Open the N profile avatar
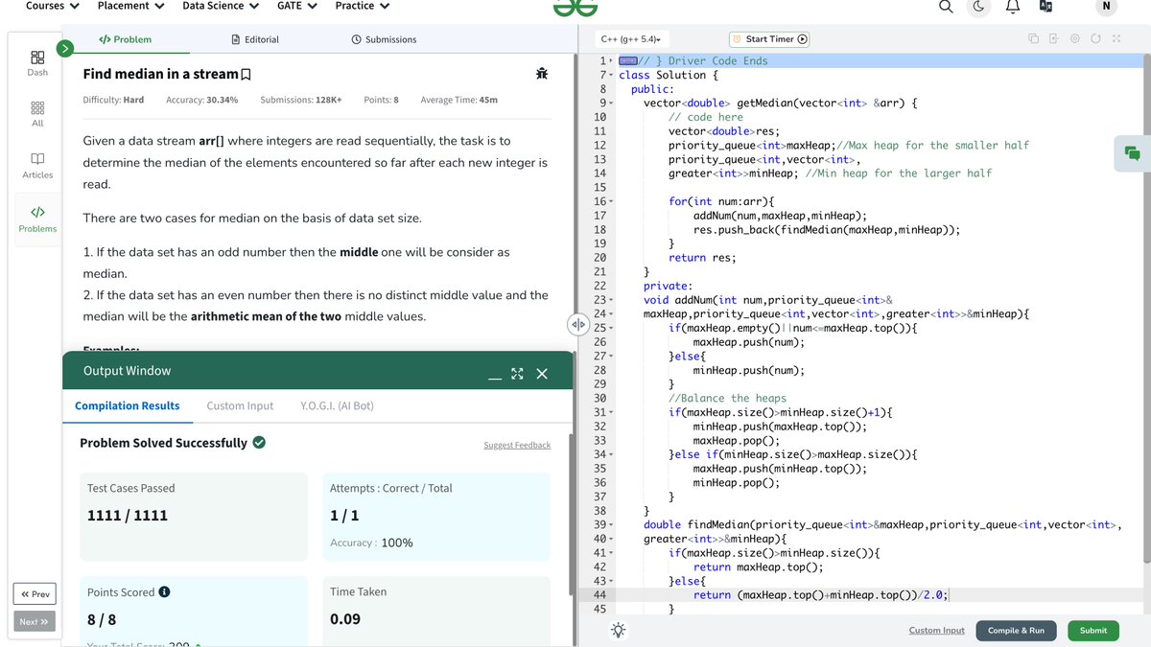Image resolution: width=1151 pixels, height=647 pixels. point(1107,7)
